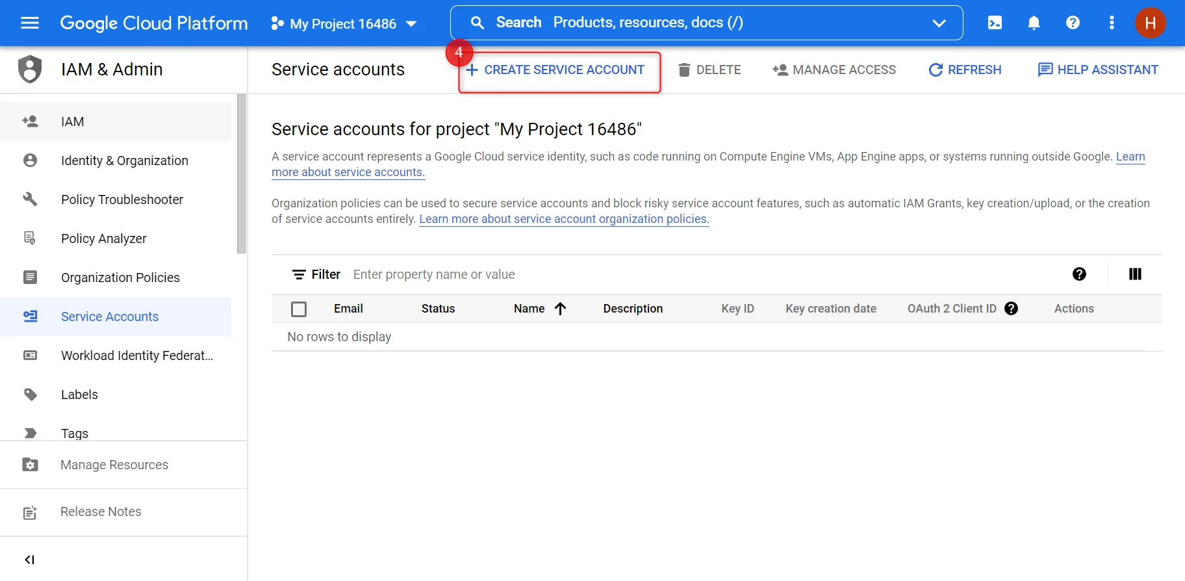Screen dimensions: 1185x581
Task: Click the Description column header
Action: tap(633, 309)
